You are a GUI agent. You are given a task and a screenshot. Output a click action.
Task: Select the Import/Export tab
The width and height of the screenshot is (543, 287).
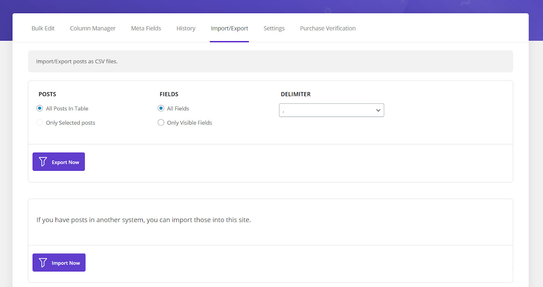[229, 28]
